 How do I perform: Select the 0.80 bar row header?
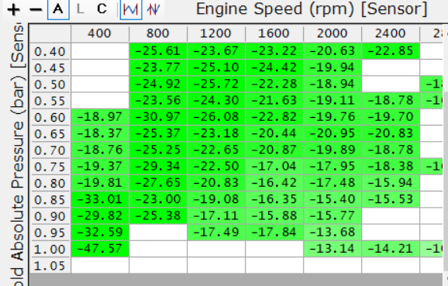pyautogui.click(x=50, y=183)
